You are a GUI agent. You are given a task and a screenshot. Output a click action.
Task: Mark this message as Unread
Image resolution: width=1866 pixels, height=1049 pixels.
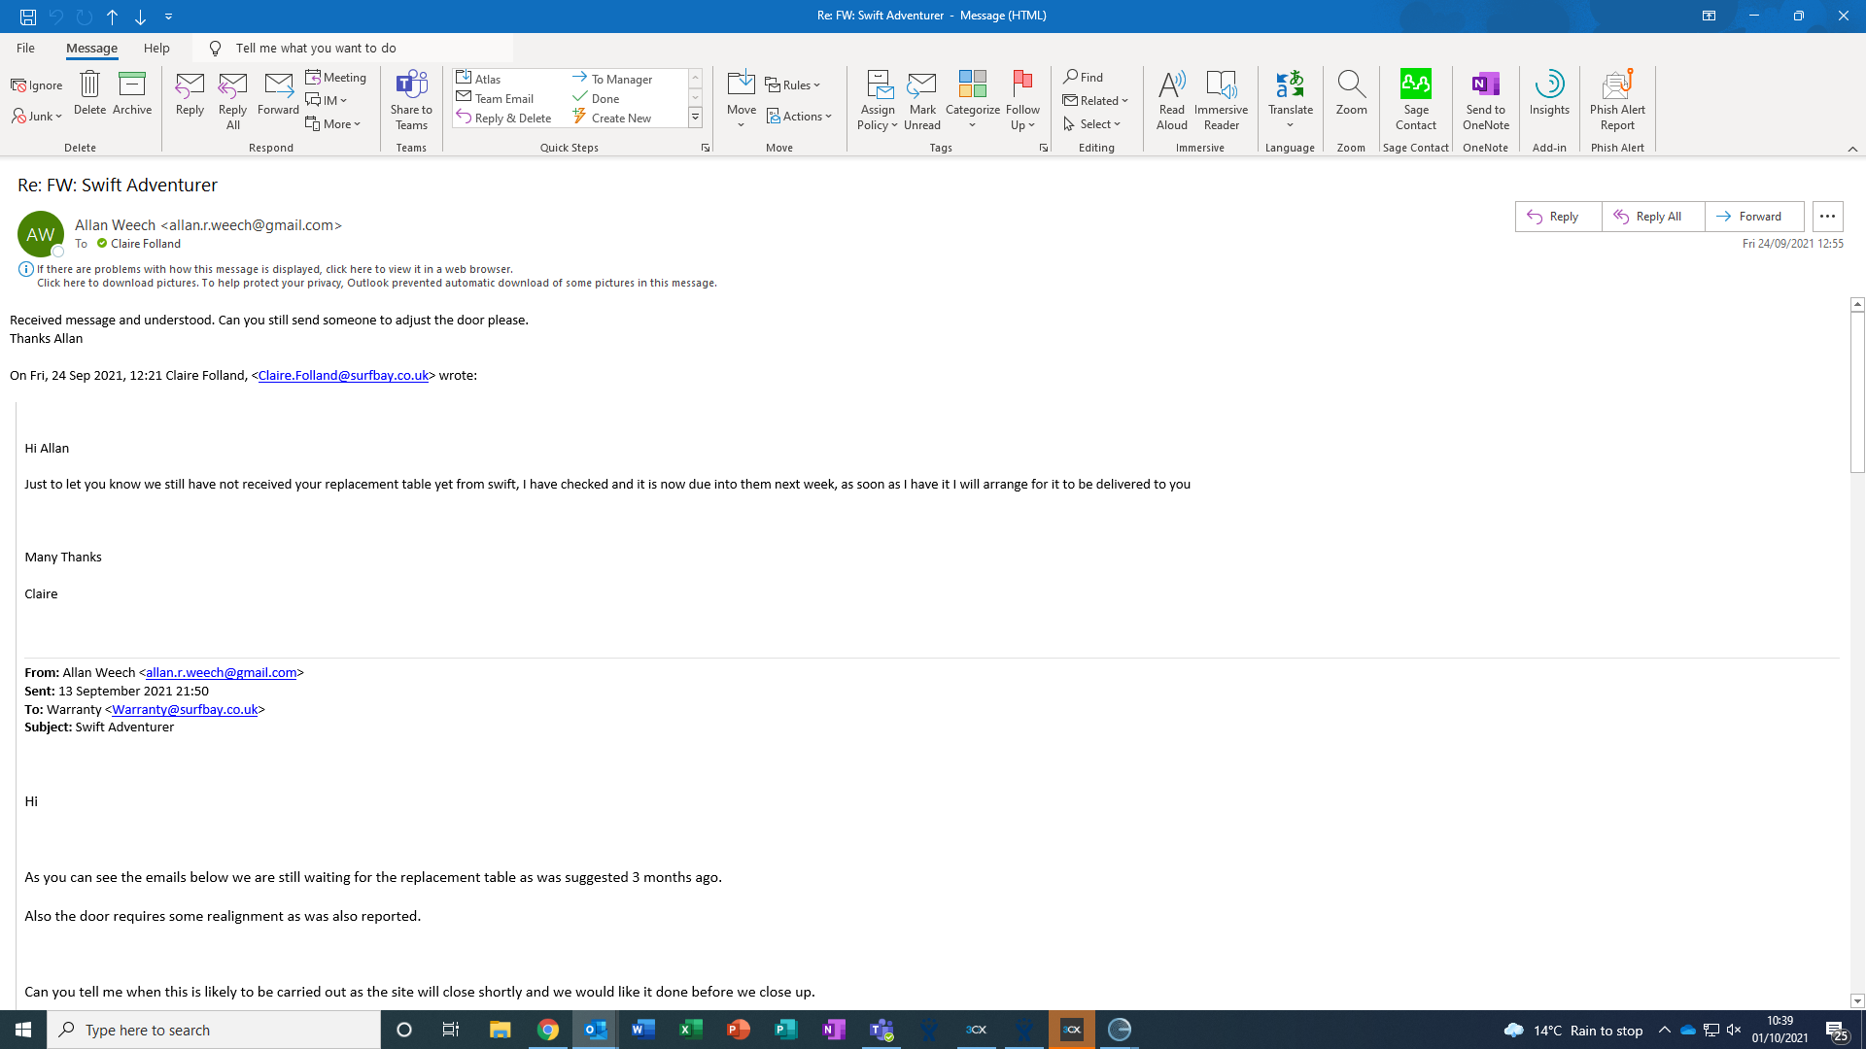[921, 99]
